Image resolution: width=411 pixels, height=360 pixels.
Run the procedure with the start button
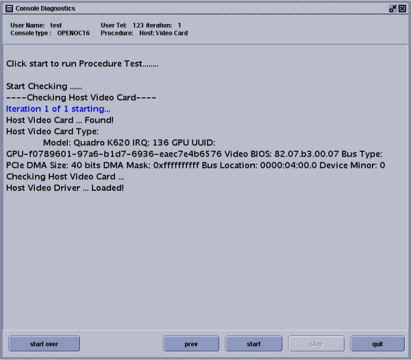253,344
